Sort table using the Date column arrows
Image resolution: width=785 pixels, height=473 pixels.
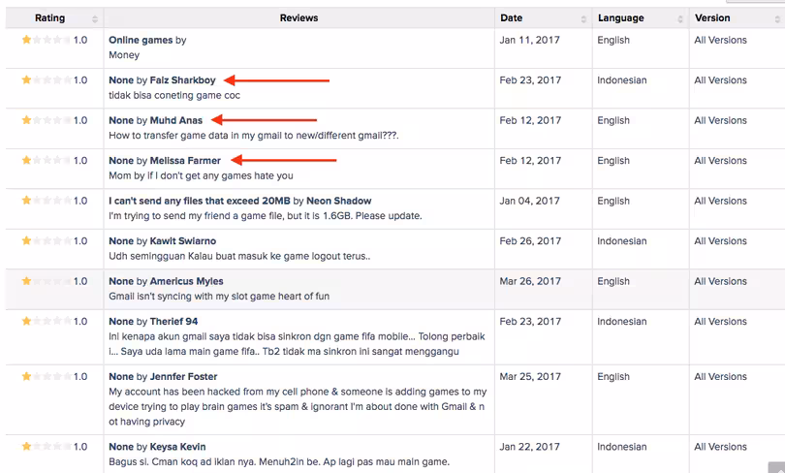[x=583, y=19]
